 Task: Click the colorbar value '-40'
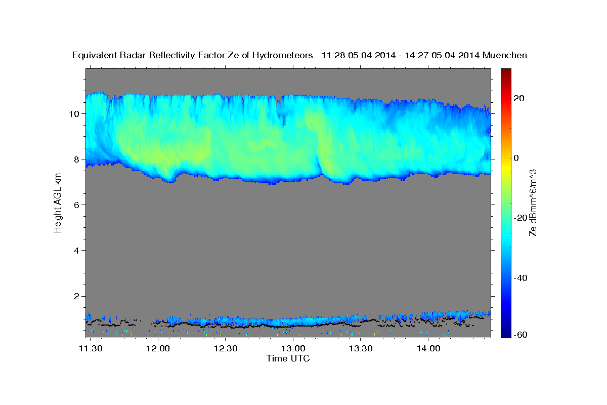pyautogui.click(x=522, y=278)
